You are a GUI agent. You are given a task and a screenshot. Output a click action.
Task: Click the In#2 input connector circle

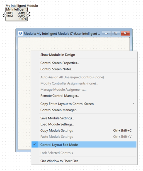(5, 16)
